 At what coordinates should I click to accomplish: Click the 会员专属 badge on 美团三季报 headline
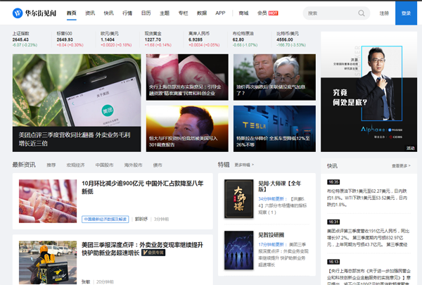tap(153, 253)
